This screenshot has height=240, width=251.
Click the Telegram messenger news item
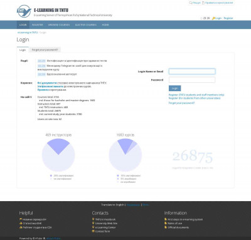(70, 67)
